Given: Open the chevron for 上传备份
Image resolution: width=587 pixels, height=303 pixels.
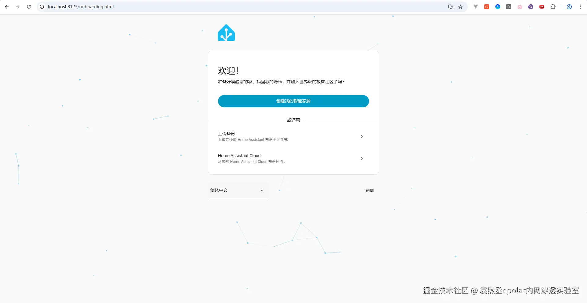Looking at the screenshot, I should point(362,136).
